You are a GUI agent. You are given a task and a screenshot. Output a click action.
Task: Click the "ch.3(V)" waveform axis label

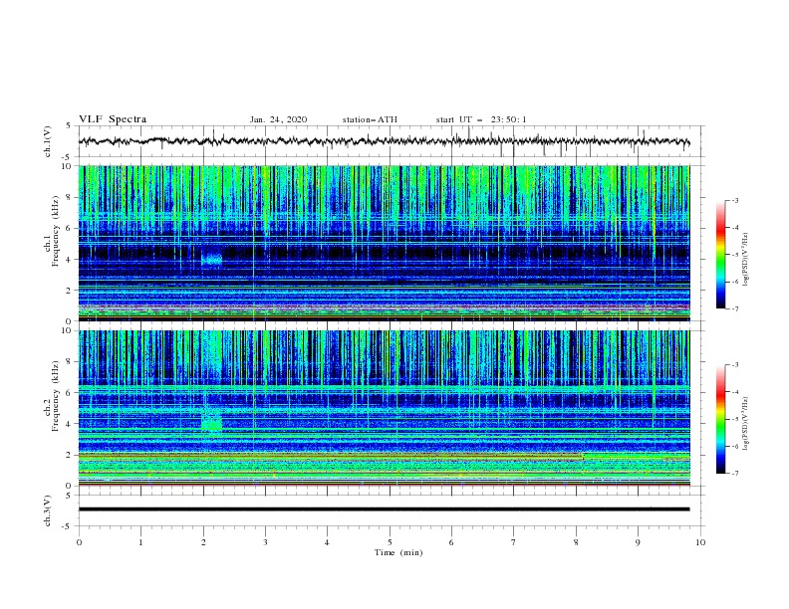tap(48, 510)
